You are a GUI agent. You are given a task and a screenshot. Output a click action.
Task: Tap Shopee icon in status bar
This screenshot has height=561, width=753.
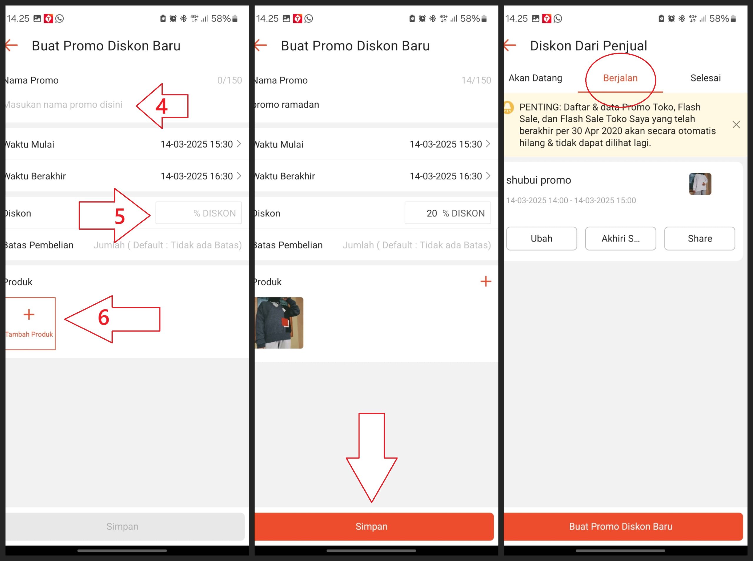coord(48,19)
